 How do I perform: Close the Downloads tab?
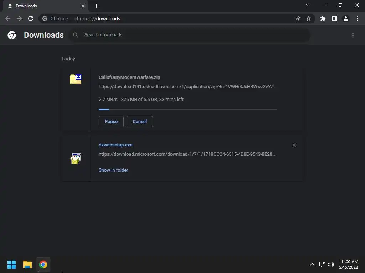tap(83, 6)
